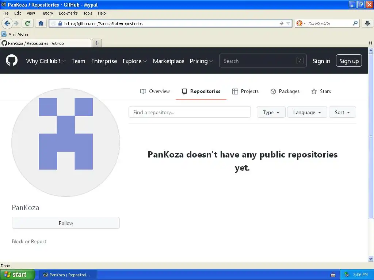Expand the Pricing dropdown menu
The width and height of the screenshot is (374, 280).
pos(201,61)
